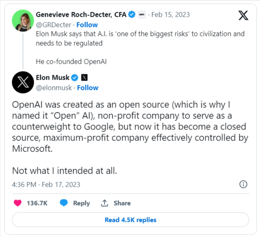Click Read 4.5K replies button
The image size is (260, 237).
(130, 220)
